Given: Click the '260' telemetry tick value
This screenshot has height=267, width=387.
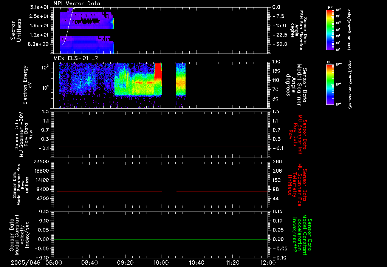Looking at the screenshot, I should (276, 162).
